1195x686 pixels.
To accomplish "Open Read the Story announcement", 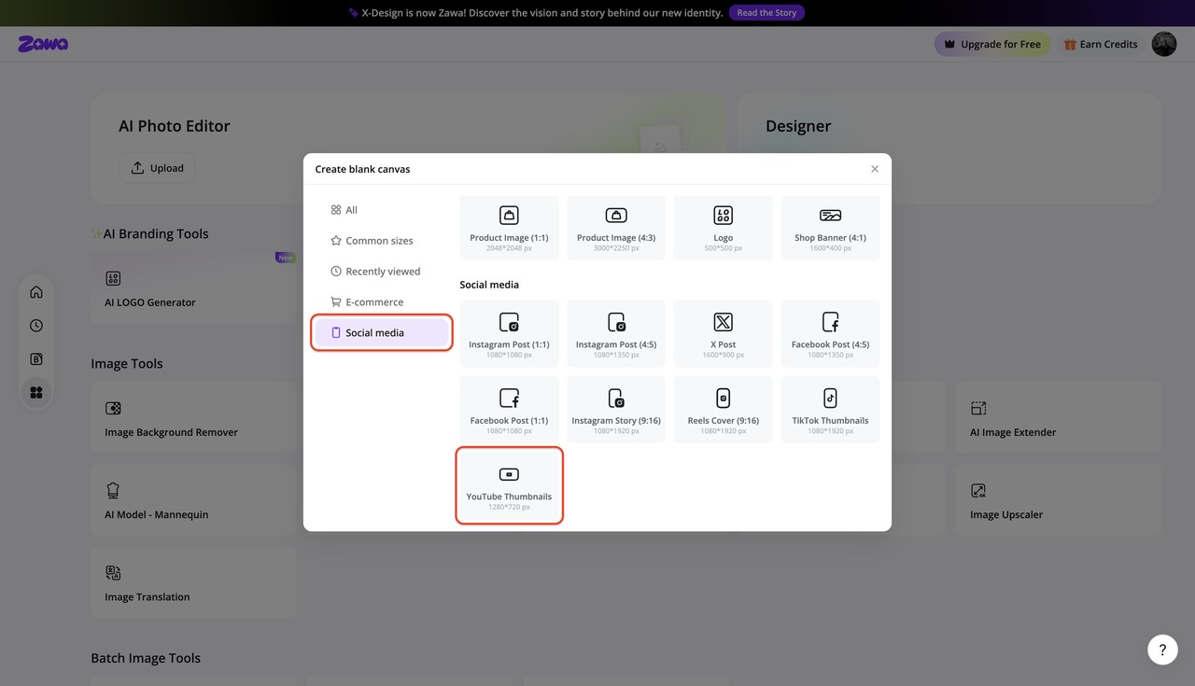I will click(x=766, y=13).
